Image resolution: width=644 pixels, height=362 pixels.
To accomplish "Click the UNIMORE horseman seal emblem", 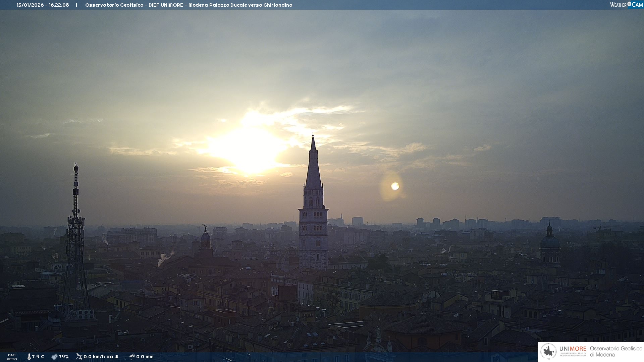I will (548, 352).
